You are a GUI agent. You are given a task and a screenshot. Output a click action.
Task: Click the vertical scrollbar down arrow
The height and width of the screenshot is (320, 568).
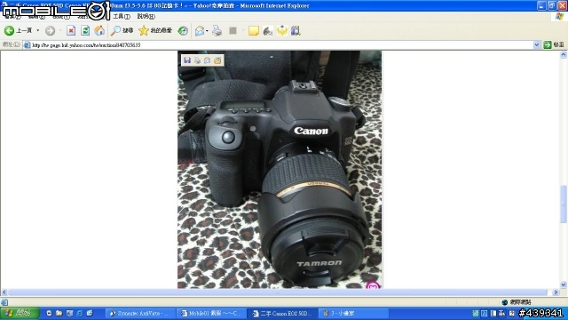(564, 284)
